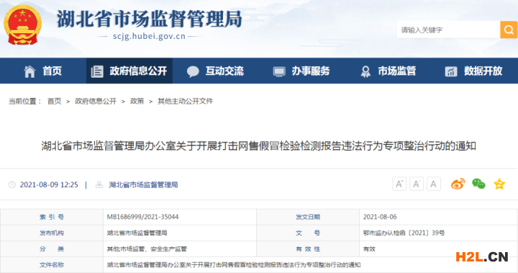
Task: Reset font size with plain A button
Action: click(433, 184)
